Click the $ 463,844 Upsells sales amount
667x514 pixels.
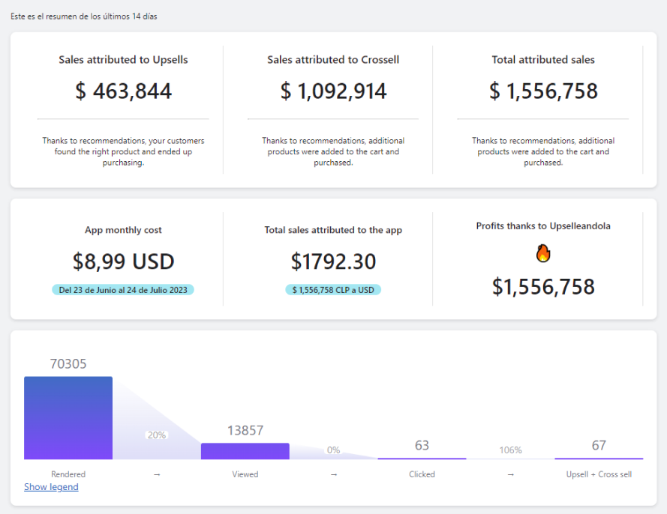[123, 91]
